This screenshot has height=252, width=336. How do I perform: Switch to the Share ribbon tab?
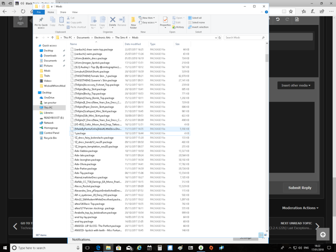coord(63,12)
